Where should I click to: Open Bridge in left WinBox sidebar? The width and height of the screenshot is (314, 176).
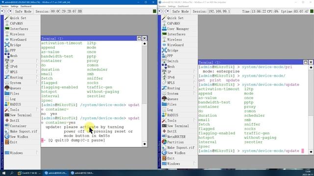pos(15,45)
